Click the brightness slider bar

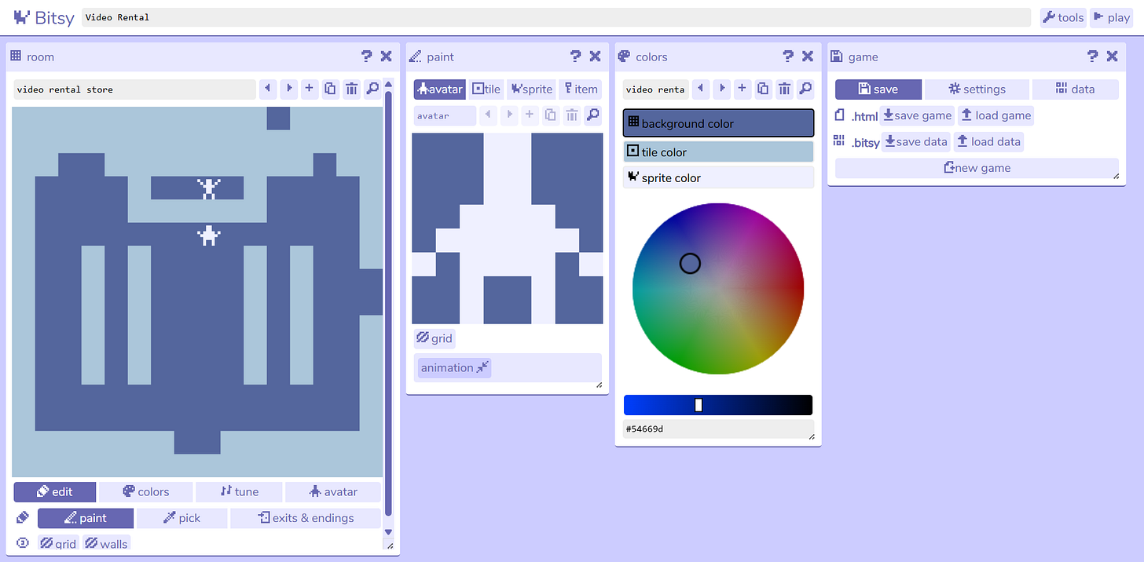pos(718,405)
